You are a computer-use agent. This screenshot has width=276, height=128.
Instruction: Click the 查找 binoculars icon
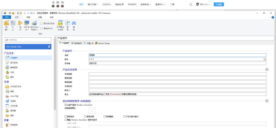click(74, 23)
